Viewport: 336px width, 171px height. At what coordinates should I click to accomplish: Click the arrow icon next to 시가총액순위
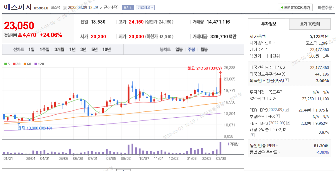click(274, 43)
